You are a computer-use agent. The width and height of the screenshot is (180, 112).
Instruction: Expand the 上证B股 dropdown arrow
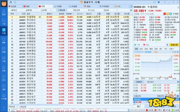coord(51,10)
